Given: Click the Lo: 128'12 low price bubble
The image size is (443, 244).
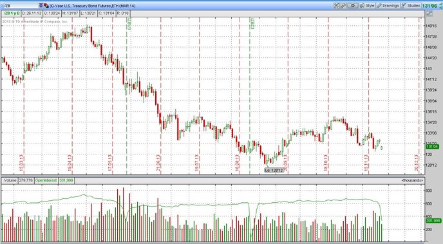Looking at the screenshot, I should click(274, 171).
